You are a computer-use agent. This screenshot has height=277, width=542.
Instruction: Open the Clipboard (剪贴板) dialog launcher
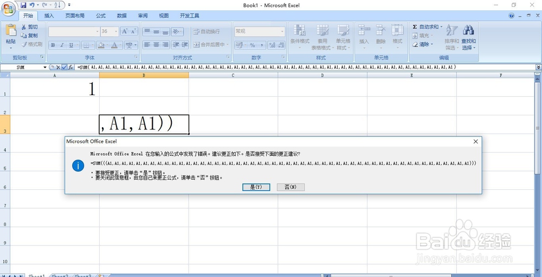click(42, 57)
